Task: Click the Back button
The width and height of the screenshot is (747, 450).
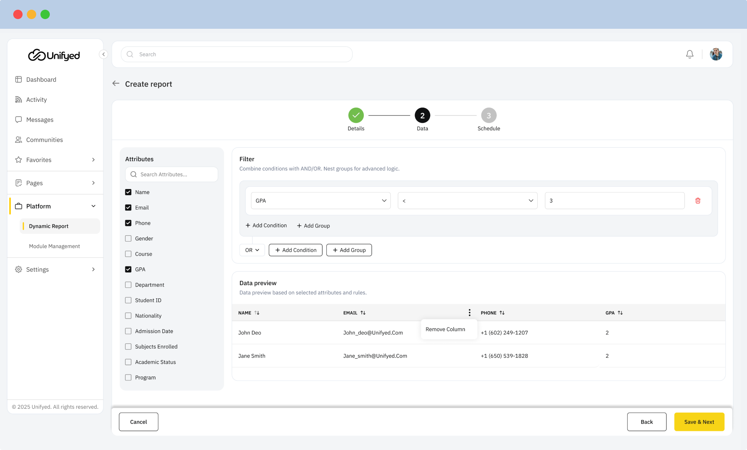Action: click(x=647, y=422)
